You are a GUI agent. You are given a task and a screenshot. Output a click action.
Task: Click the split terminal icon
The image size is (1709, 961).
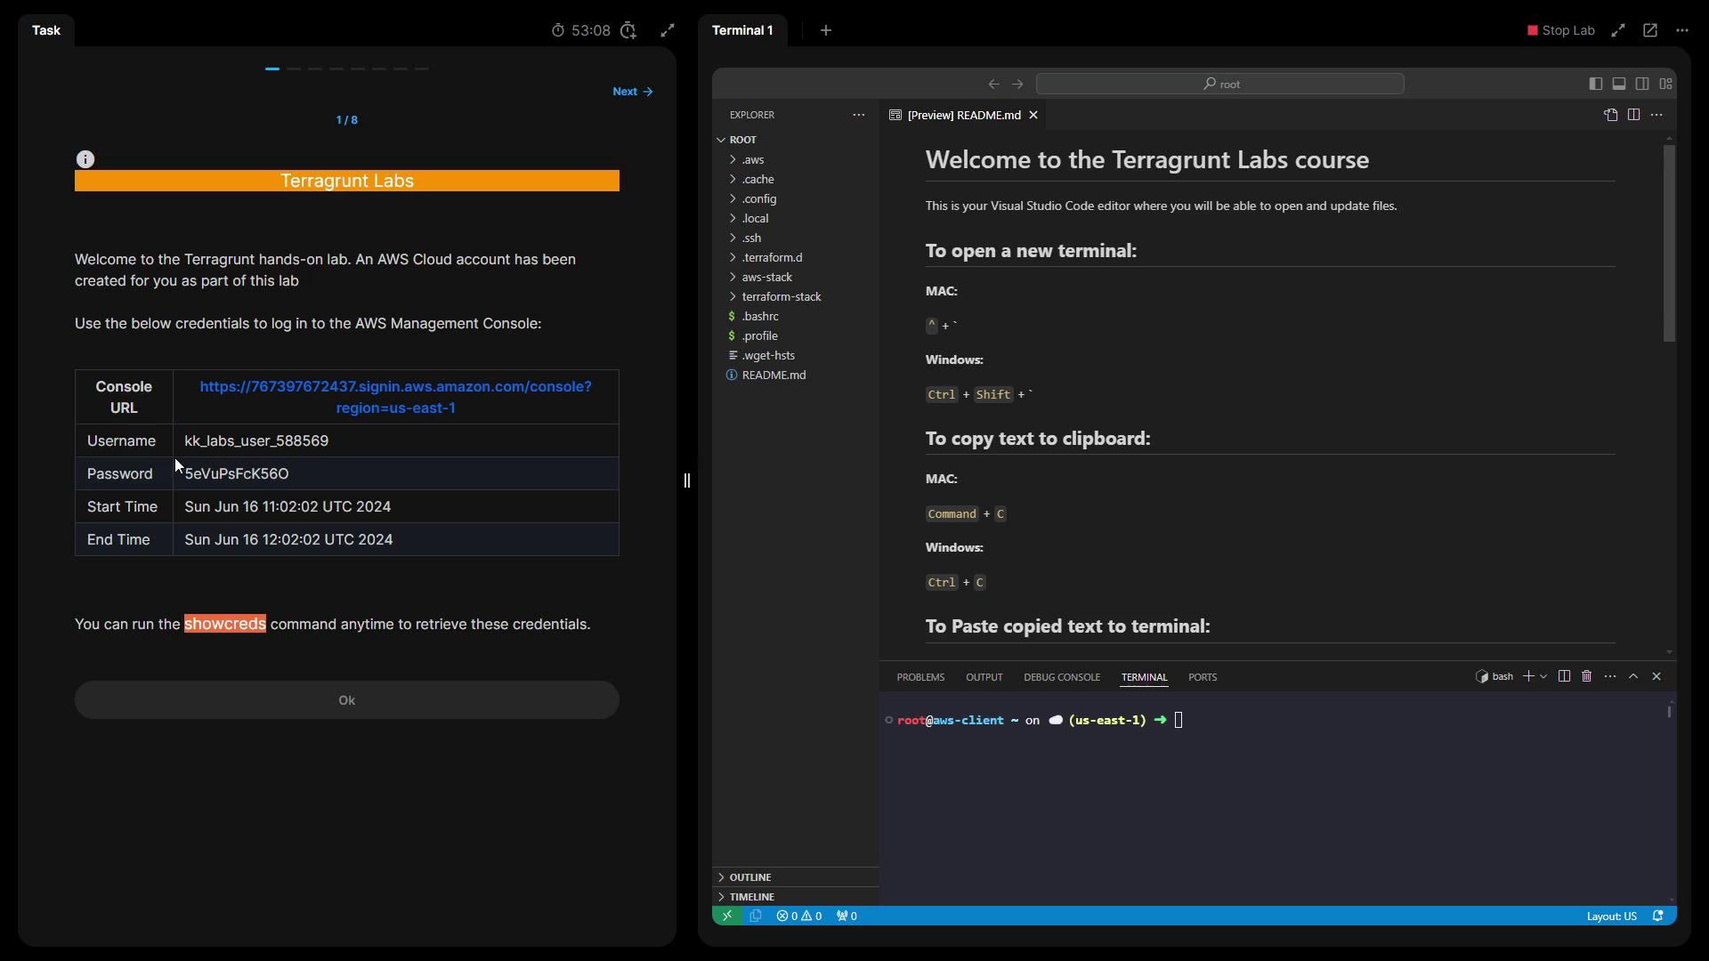1564,676
